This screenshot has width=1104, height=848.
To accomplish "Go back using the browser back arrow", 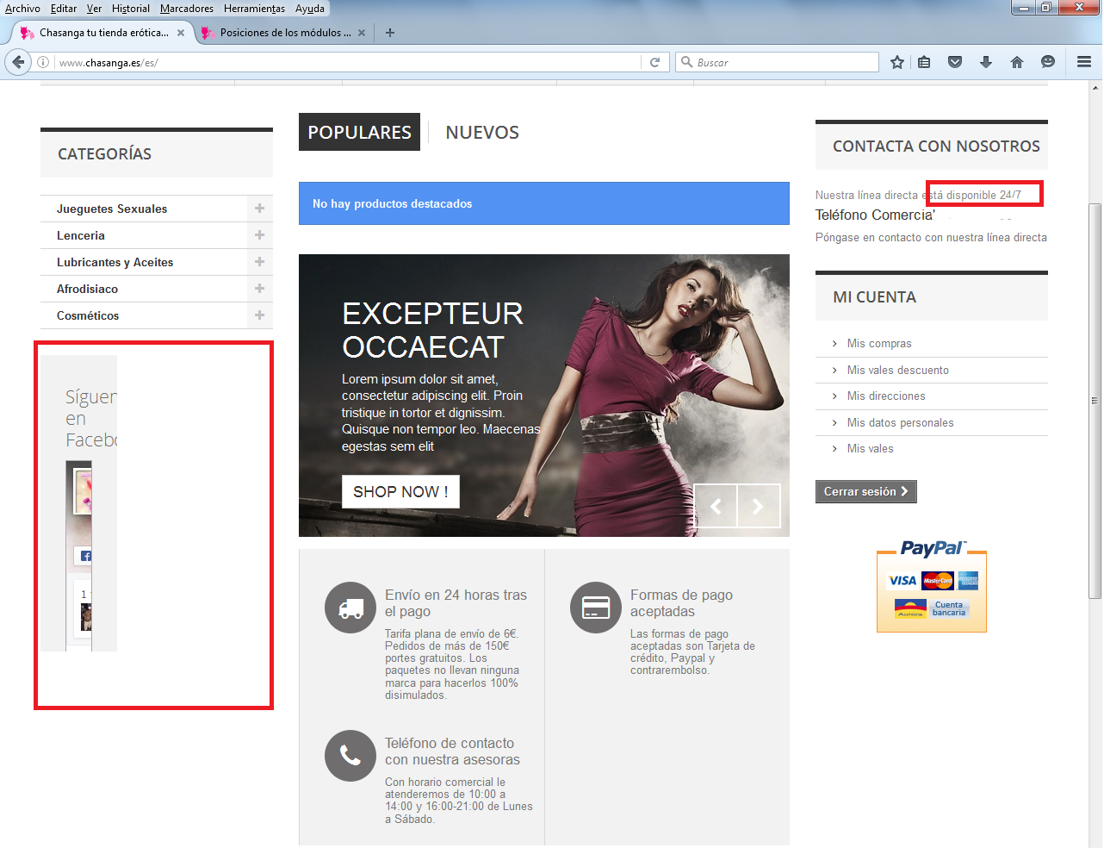I will 18,62.
